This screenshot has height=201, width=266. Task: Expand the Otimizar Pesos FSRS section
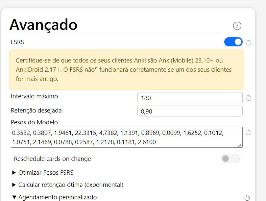tap(46, 172)
